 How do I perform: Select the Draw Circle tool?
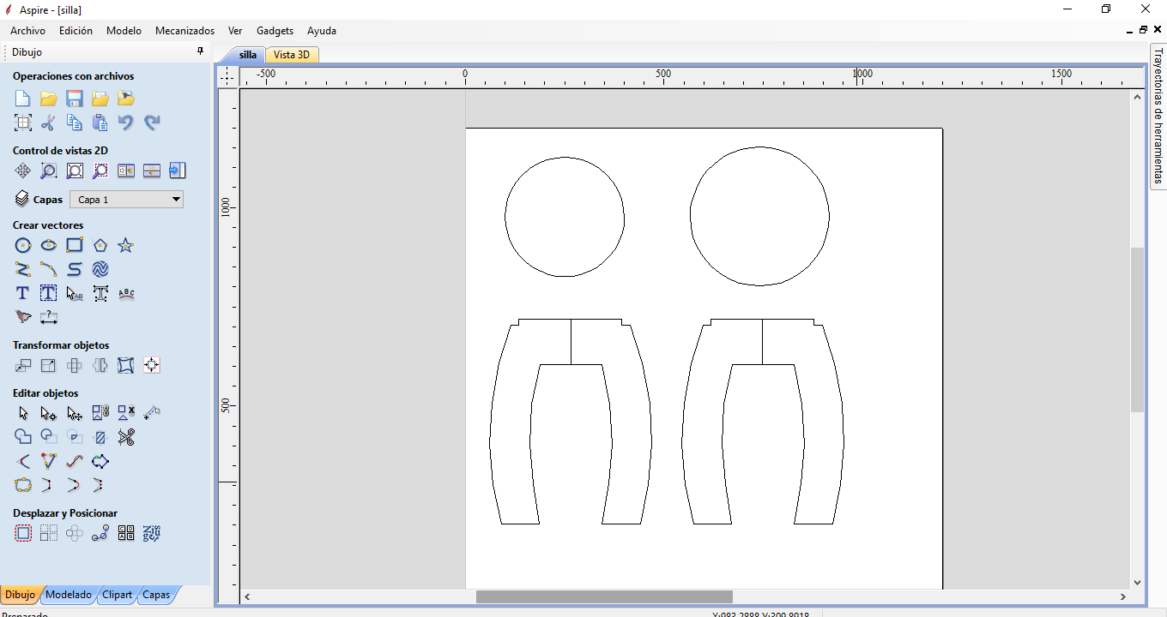coord(23,246)
